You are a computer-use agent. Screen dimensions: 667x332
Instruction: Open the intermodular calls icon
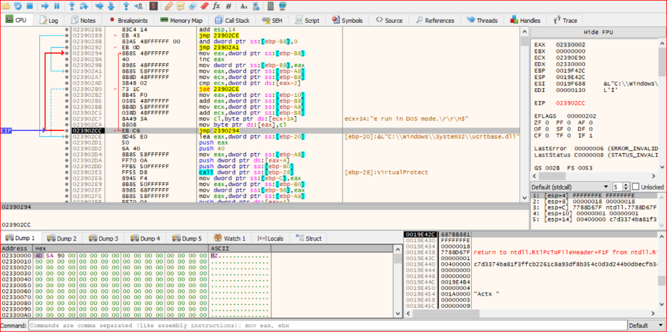[x=256, y=6]
